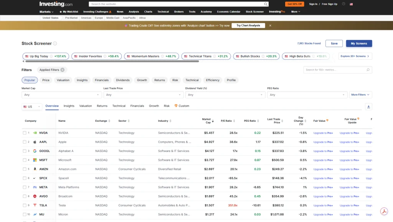The width and height of the screenshot is (393, 222).
Task: Check the box for AAPL row
Action: click(x=25, y=142)
